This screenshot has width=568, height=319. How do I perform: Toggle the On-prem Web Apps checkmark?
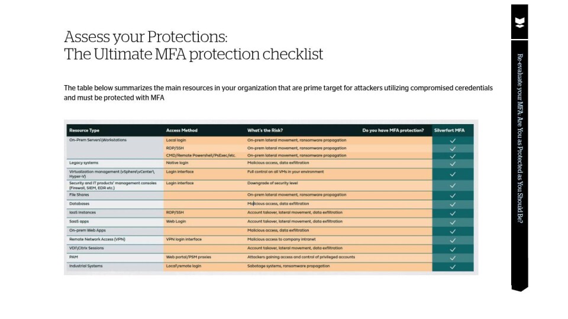(x=453, y=231)
